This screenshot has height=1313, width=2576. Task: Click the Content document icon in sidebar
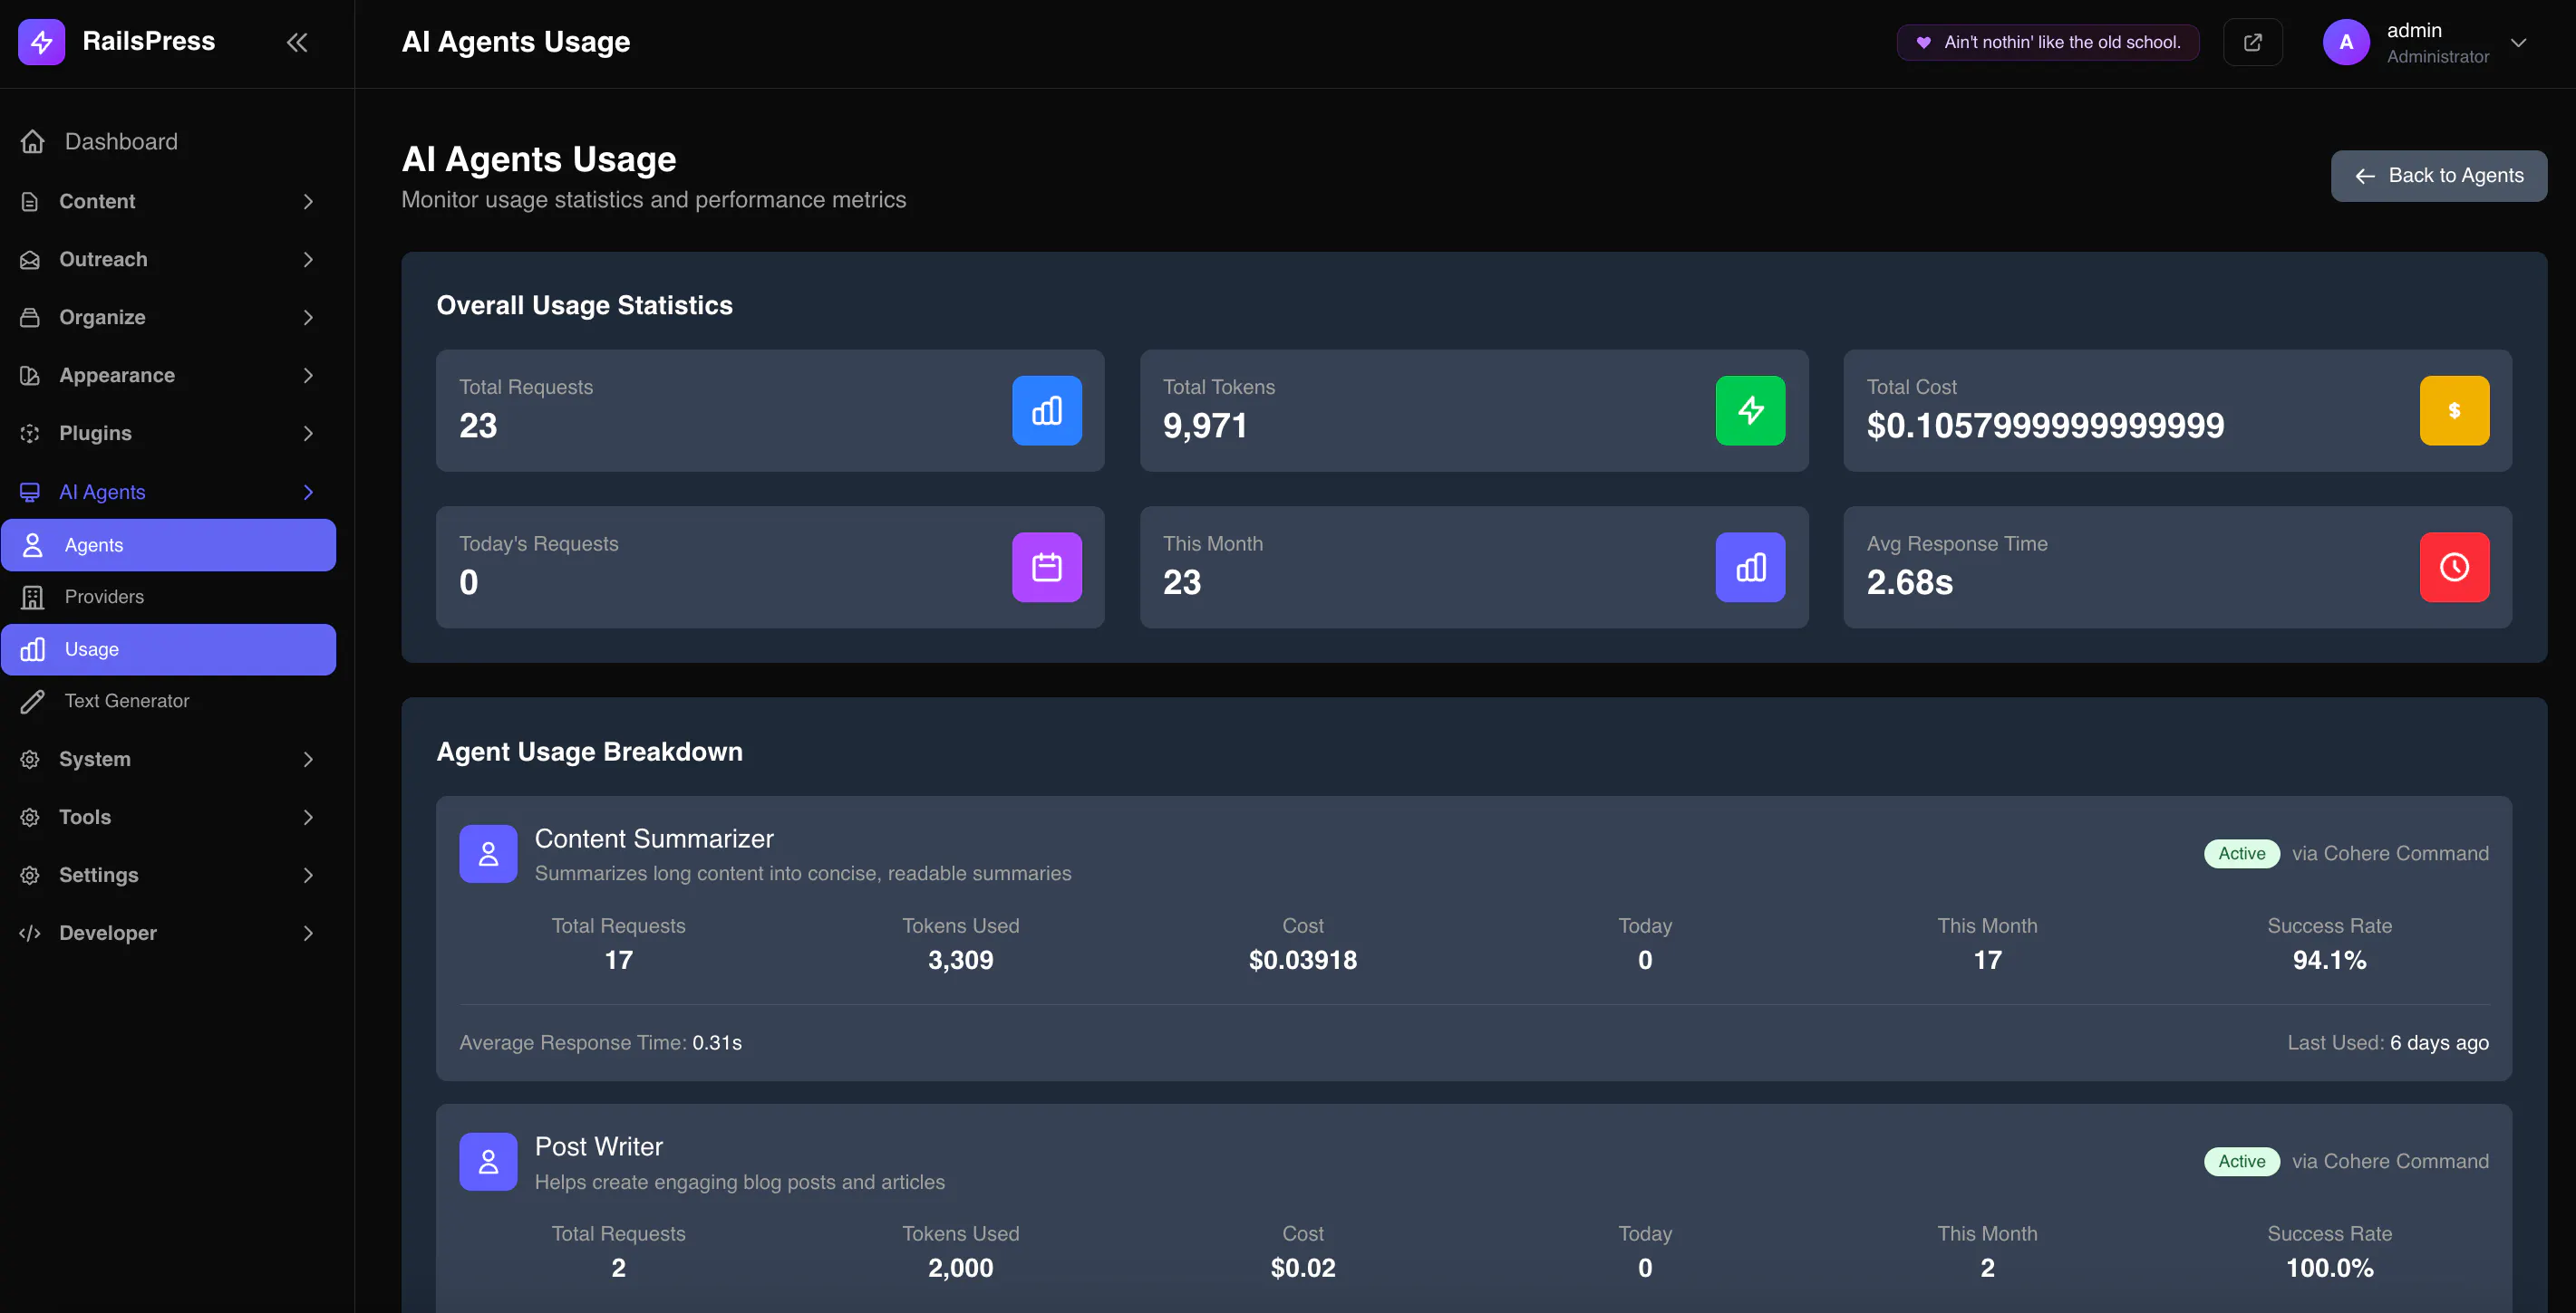tap(30, 202)
